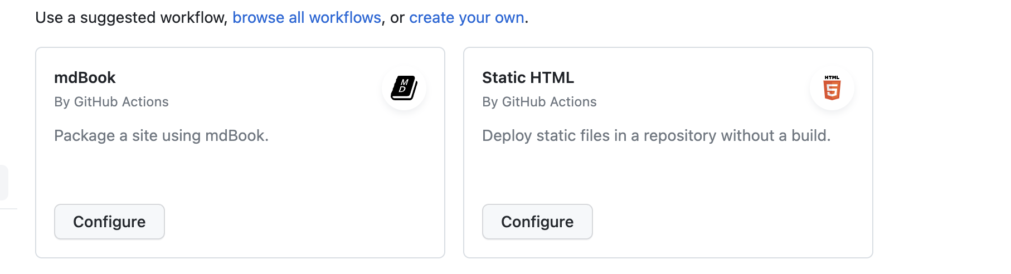Click blank area beside Static HTML Configure button
Image resolution: width=1011 pixels, height=274 pixels.
(725, 222)
